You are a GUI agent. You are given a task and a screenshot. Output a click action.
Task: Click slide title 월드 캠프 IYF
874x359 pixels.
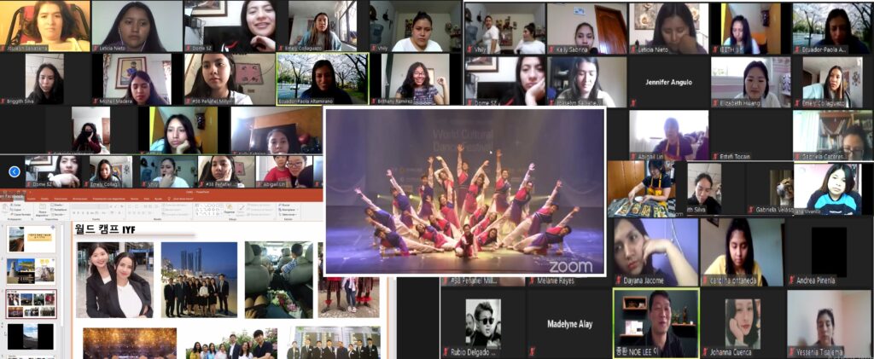click(x=105, y=229)
